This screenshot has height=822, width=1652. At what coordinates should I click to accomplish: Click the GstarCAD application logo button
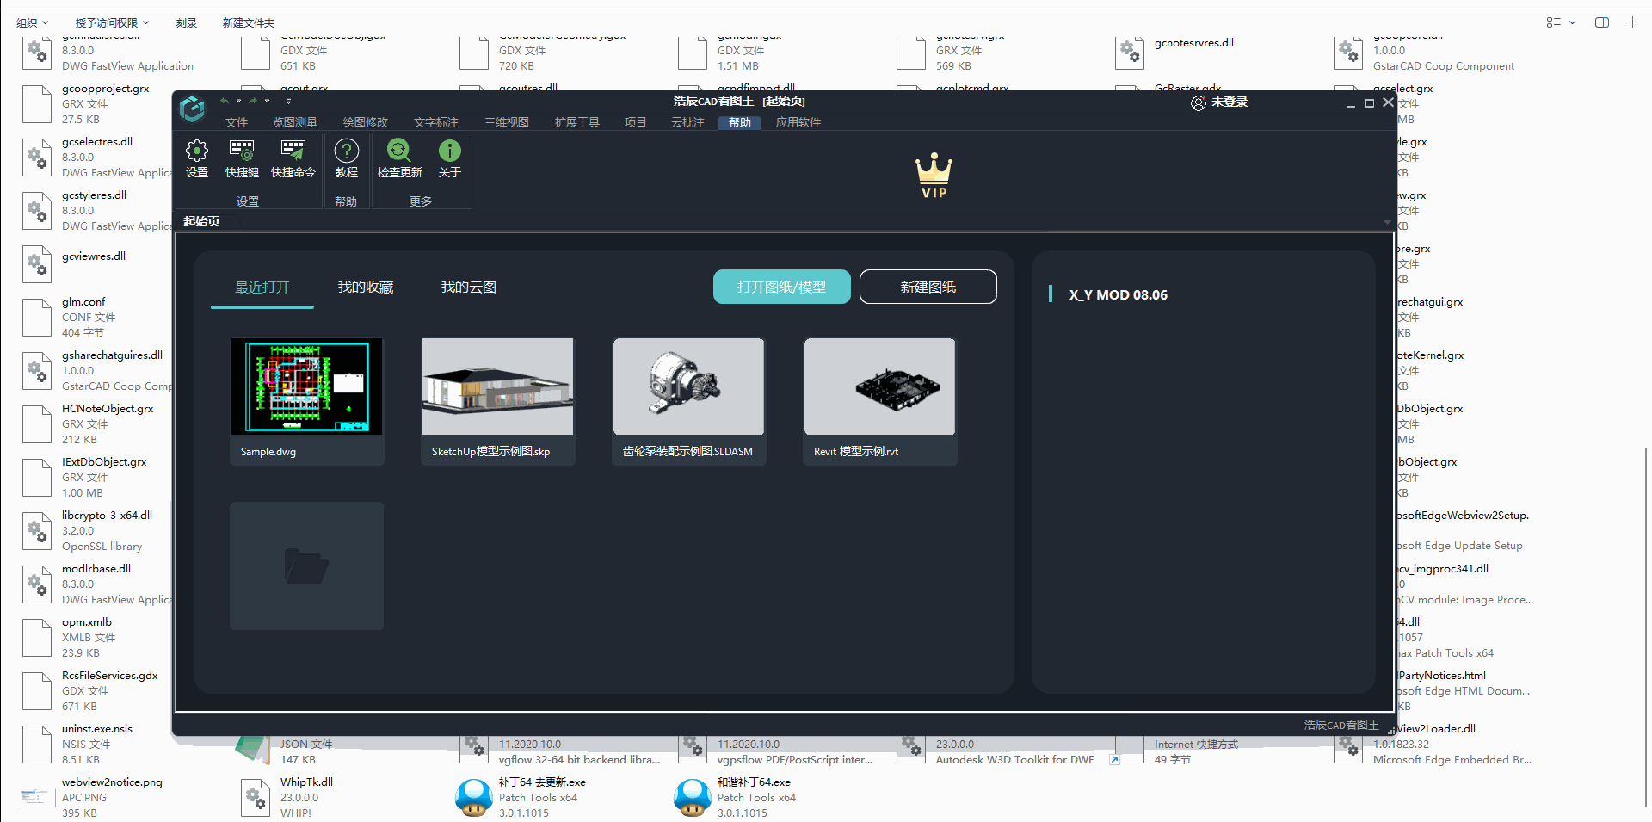pyautogui.click(x=192, y=108)
